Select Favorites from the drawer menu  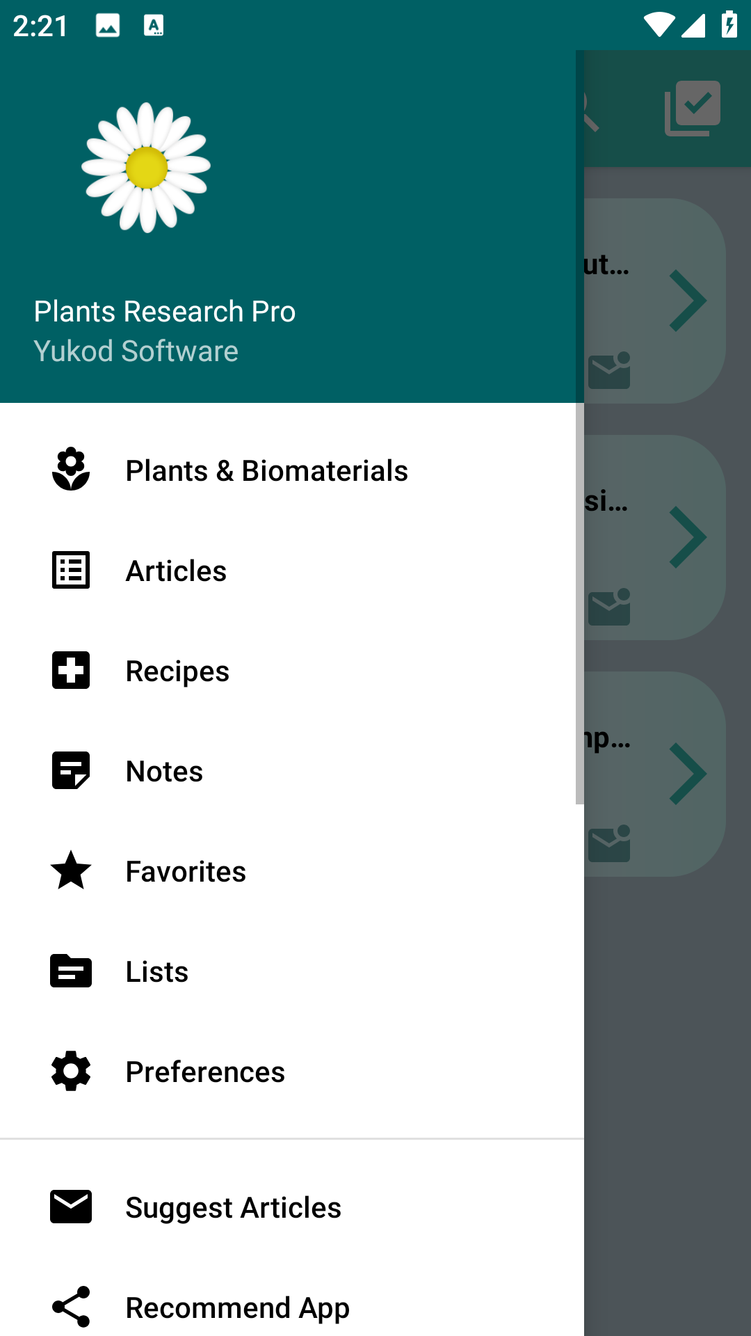[x=186, y=872]
